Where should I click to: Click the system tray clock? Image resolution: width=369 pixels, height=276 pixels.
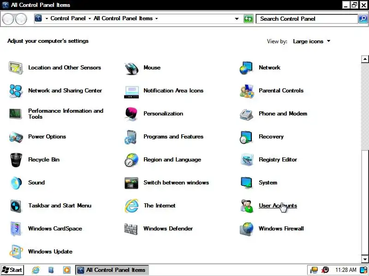[x=345, y=270]
